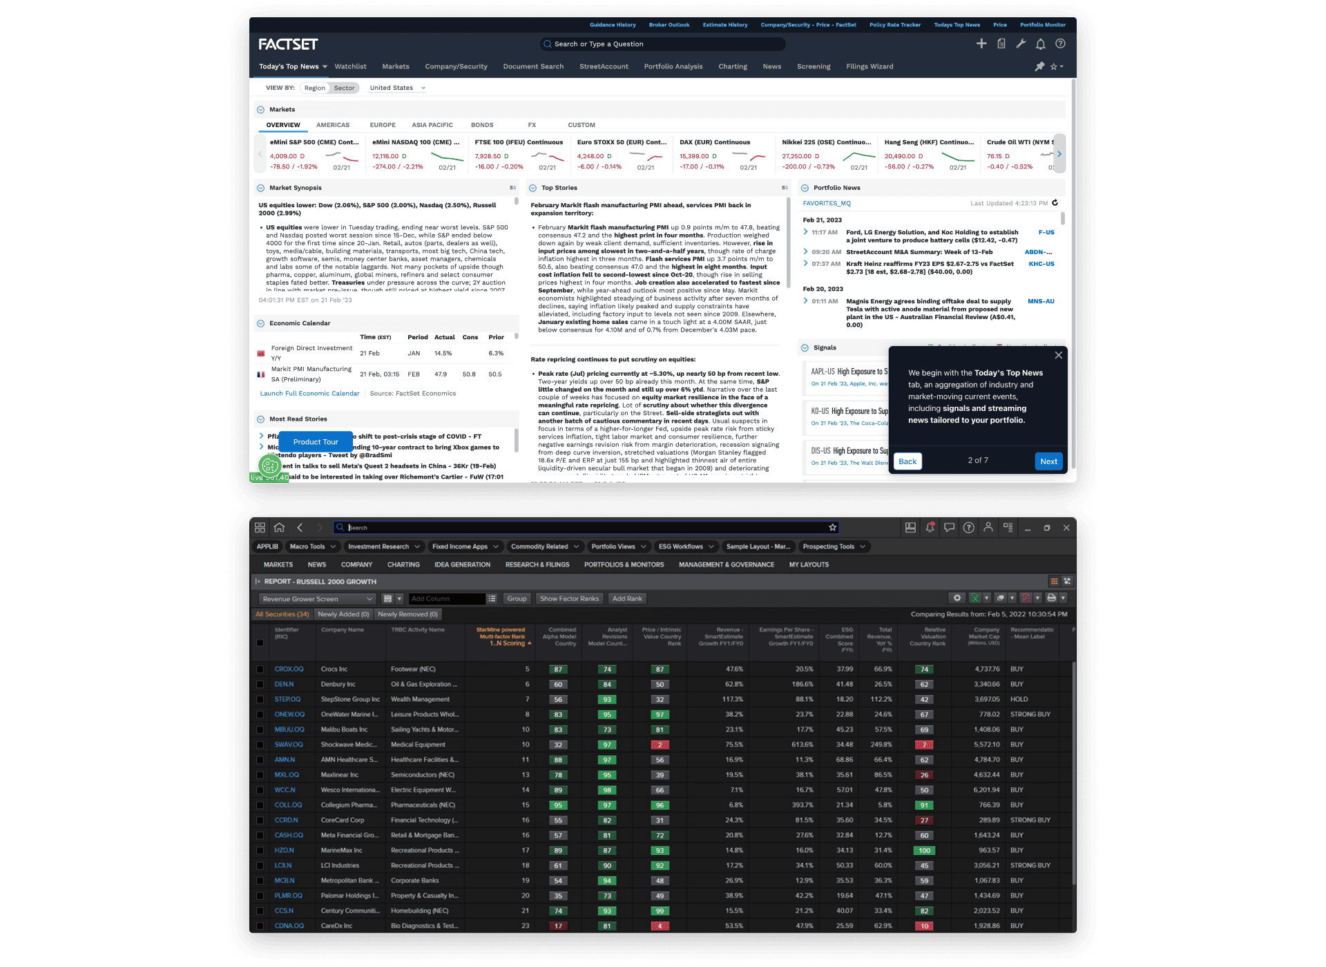
Task: Collapse the Top Stories section
Action: tap(532, 188)
